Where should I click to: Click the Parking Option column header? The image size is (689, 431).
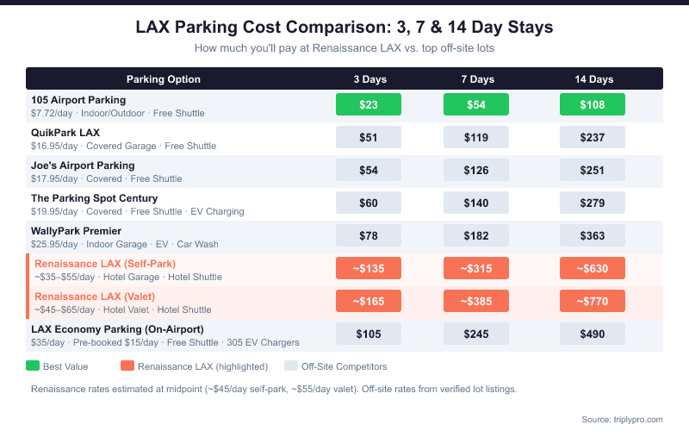pyautogui.click(x=164, y=79)
